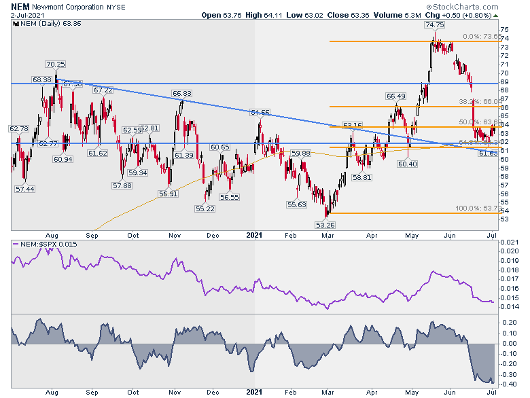
Task: Click the 53.26 March low label
Action: (x=325, y=225)
